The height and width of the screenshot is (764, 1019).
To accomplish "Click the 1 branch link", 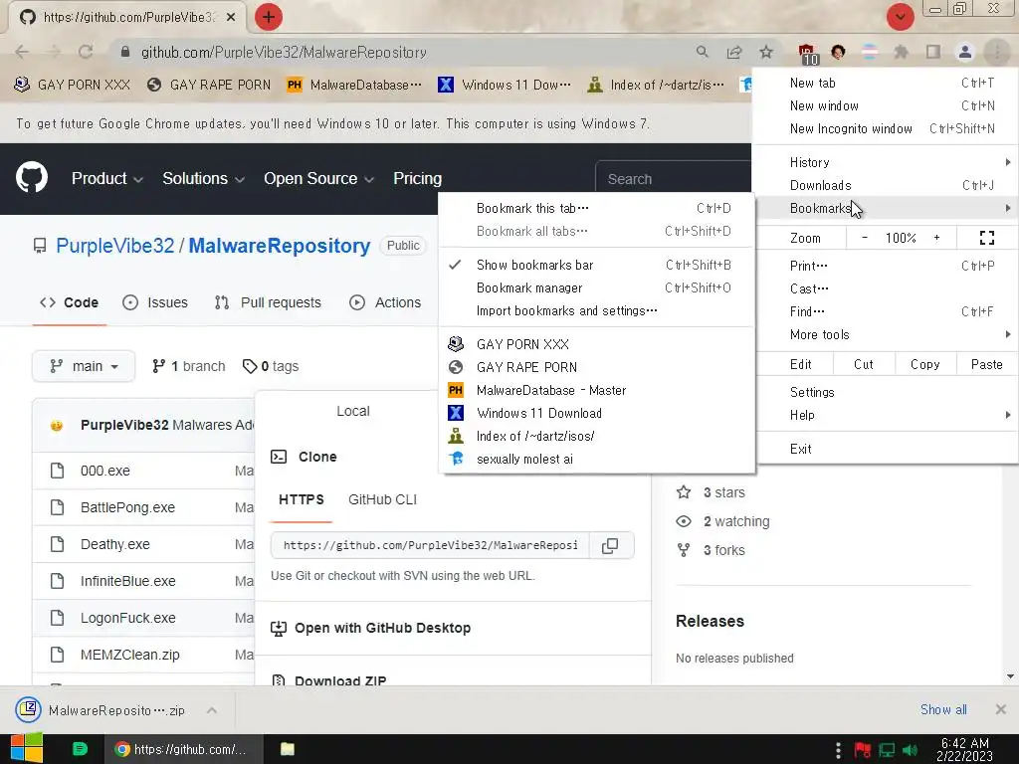I will tap(188, 366).
